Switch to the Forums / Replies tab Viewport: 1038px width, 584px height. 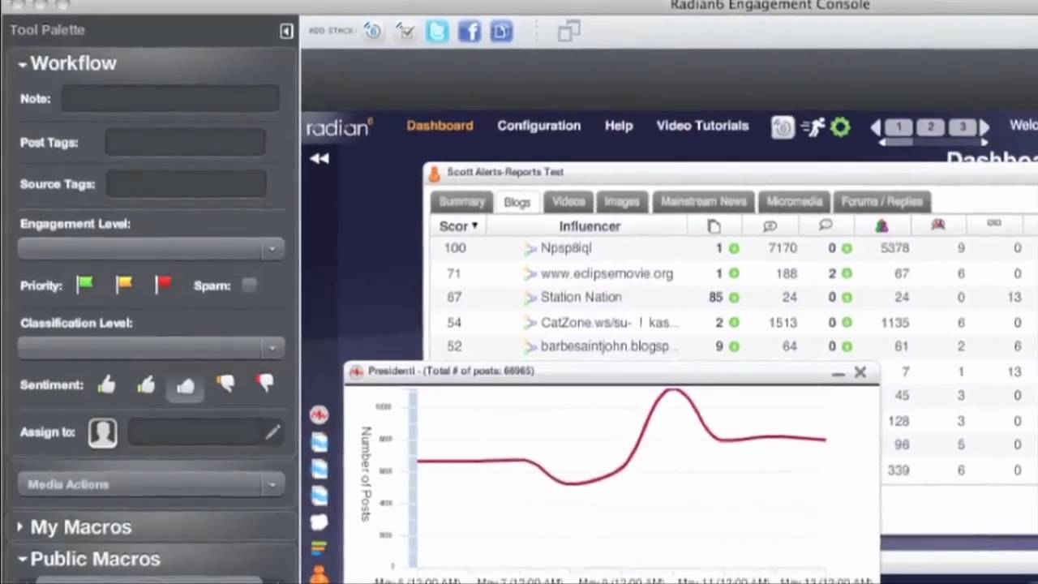click(881, 201)
